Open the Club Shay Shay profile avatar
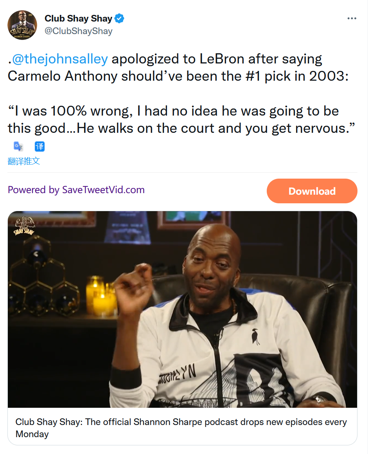Viewport: 370px width, 454px height. tap(22, 25)
